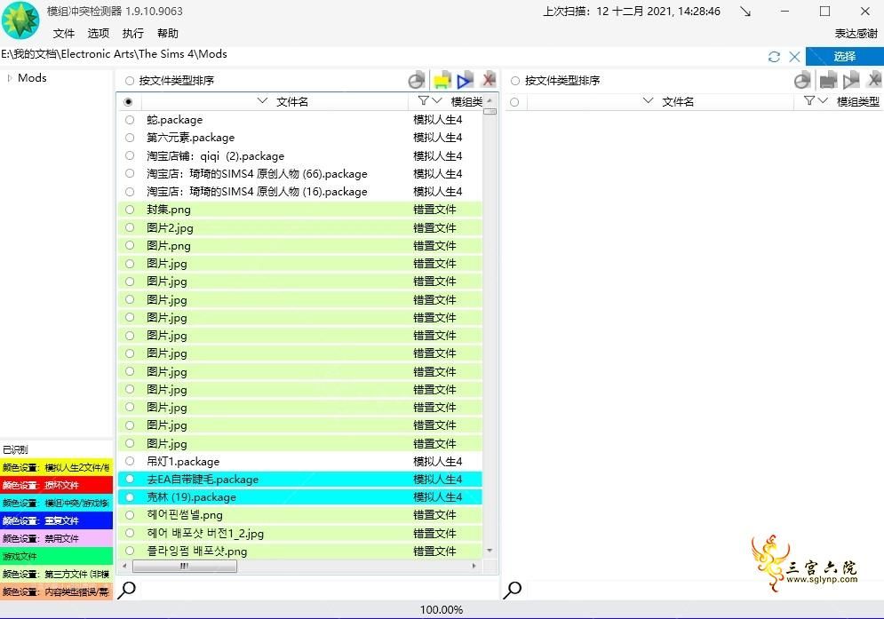Click the filter funnel icon in right pane header
This screenshot has height=619, width=884.
coord(809,101)
